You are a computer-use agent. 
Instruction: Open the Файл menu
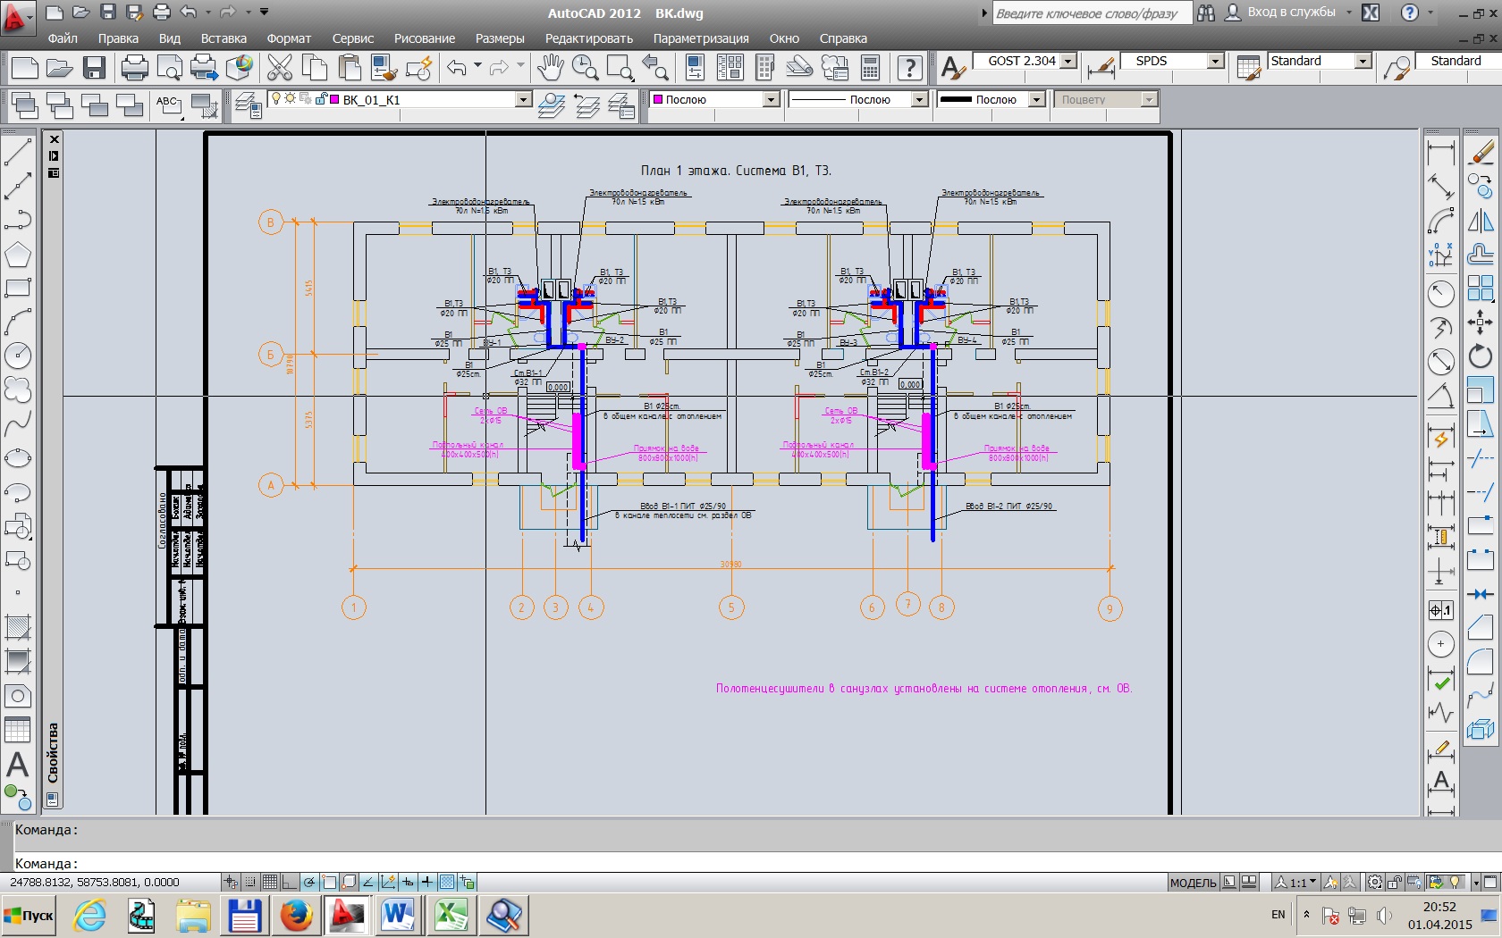point(63,38)
